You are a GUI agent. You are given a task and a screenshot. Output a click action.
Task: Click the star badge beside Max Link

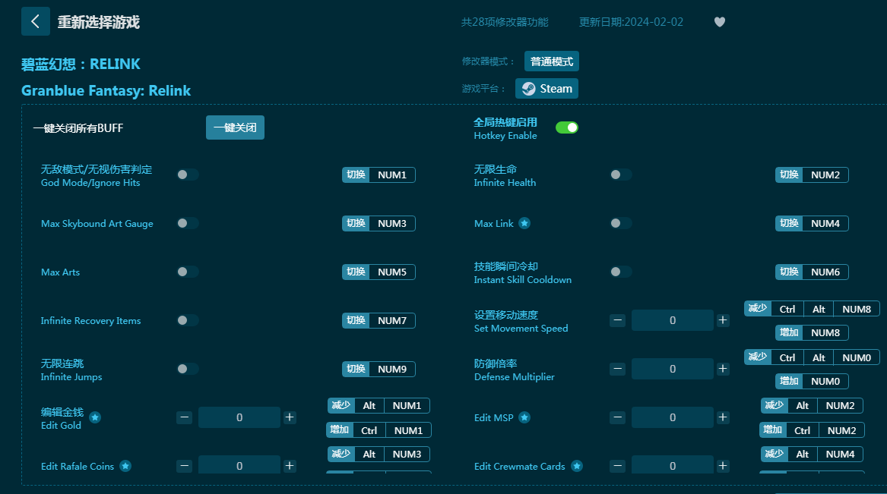pos(524,223)
